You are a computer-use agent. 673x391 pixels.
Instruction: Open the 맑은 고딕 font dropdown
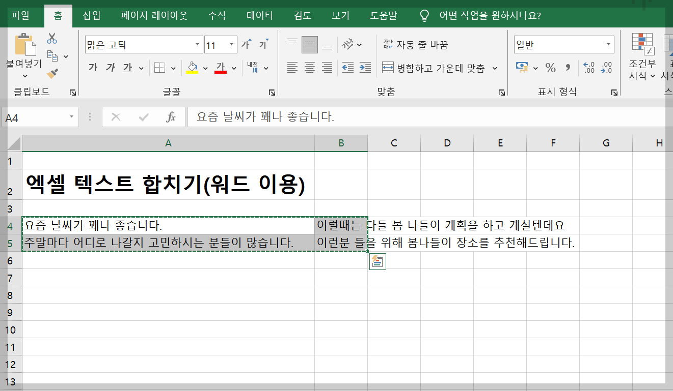(198, 45)
